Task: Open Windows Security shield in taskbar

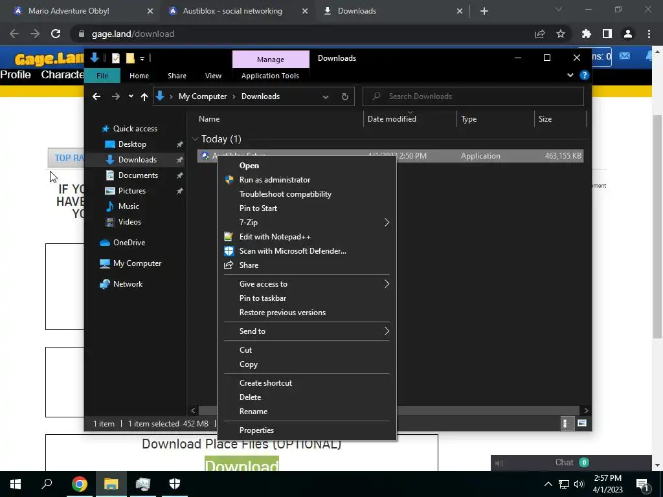Action: point(175,484)
